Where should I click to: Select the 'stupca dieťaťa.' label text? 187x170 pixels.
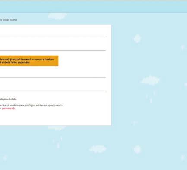(8, 99)
